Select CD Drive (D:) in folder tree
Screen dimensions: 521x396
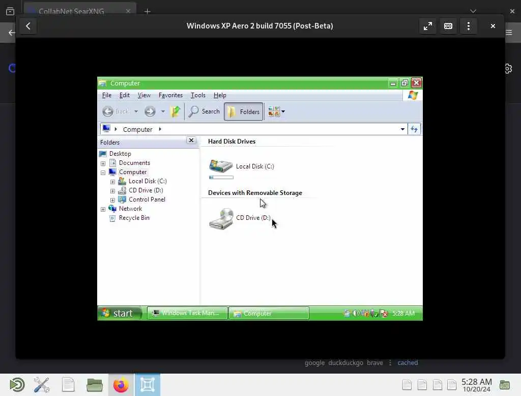[146, 190]
